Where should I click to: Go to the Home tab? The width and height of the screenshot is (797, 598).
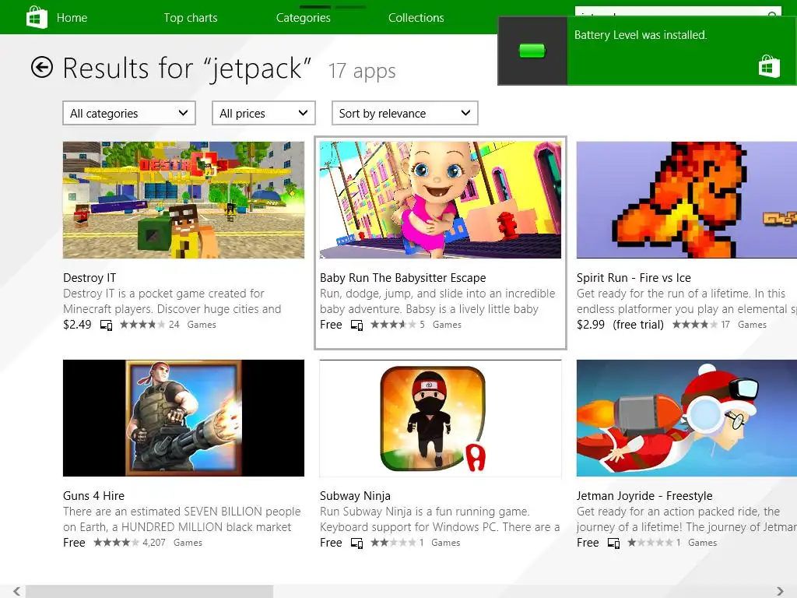[72, 18]
